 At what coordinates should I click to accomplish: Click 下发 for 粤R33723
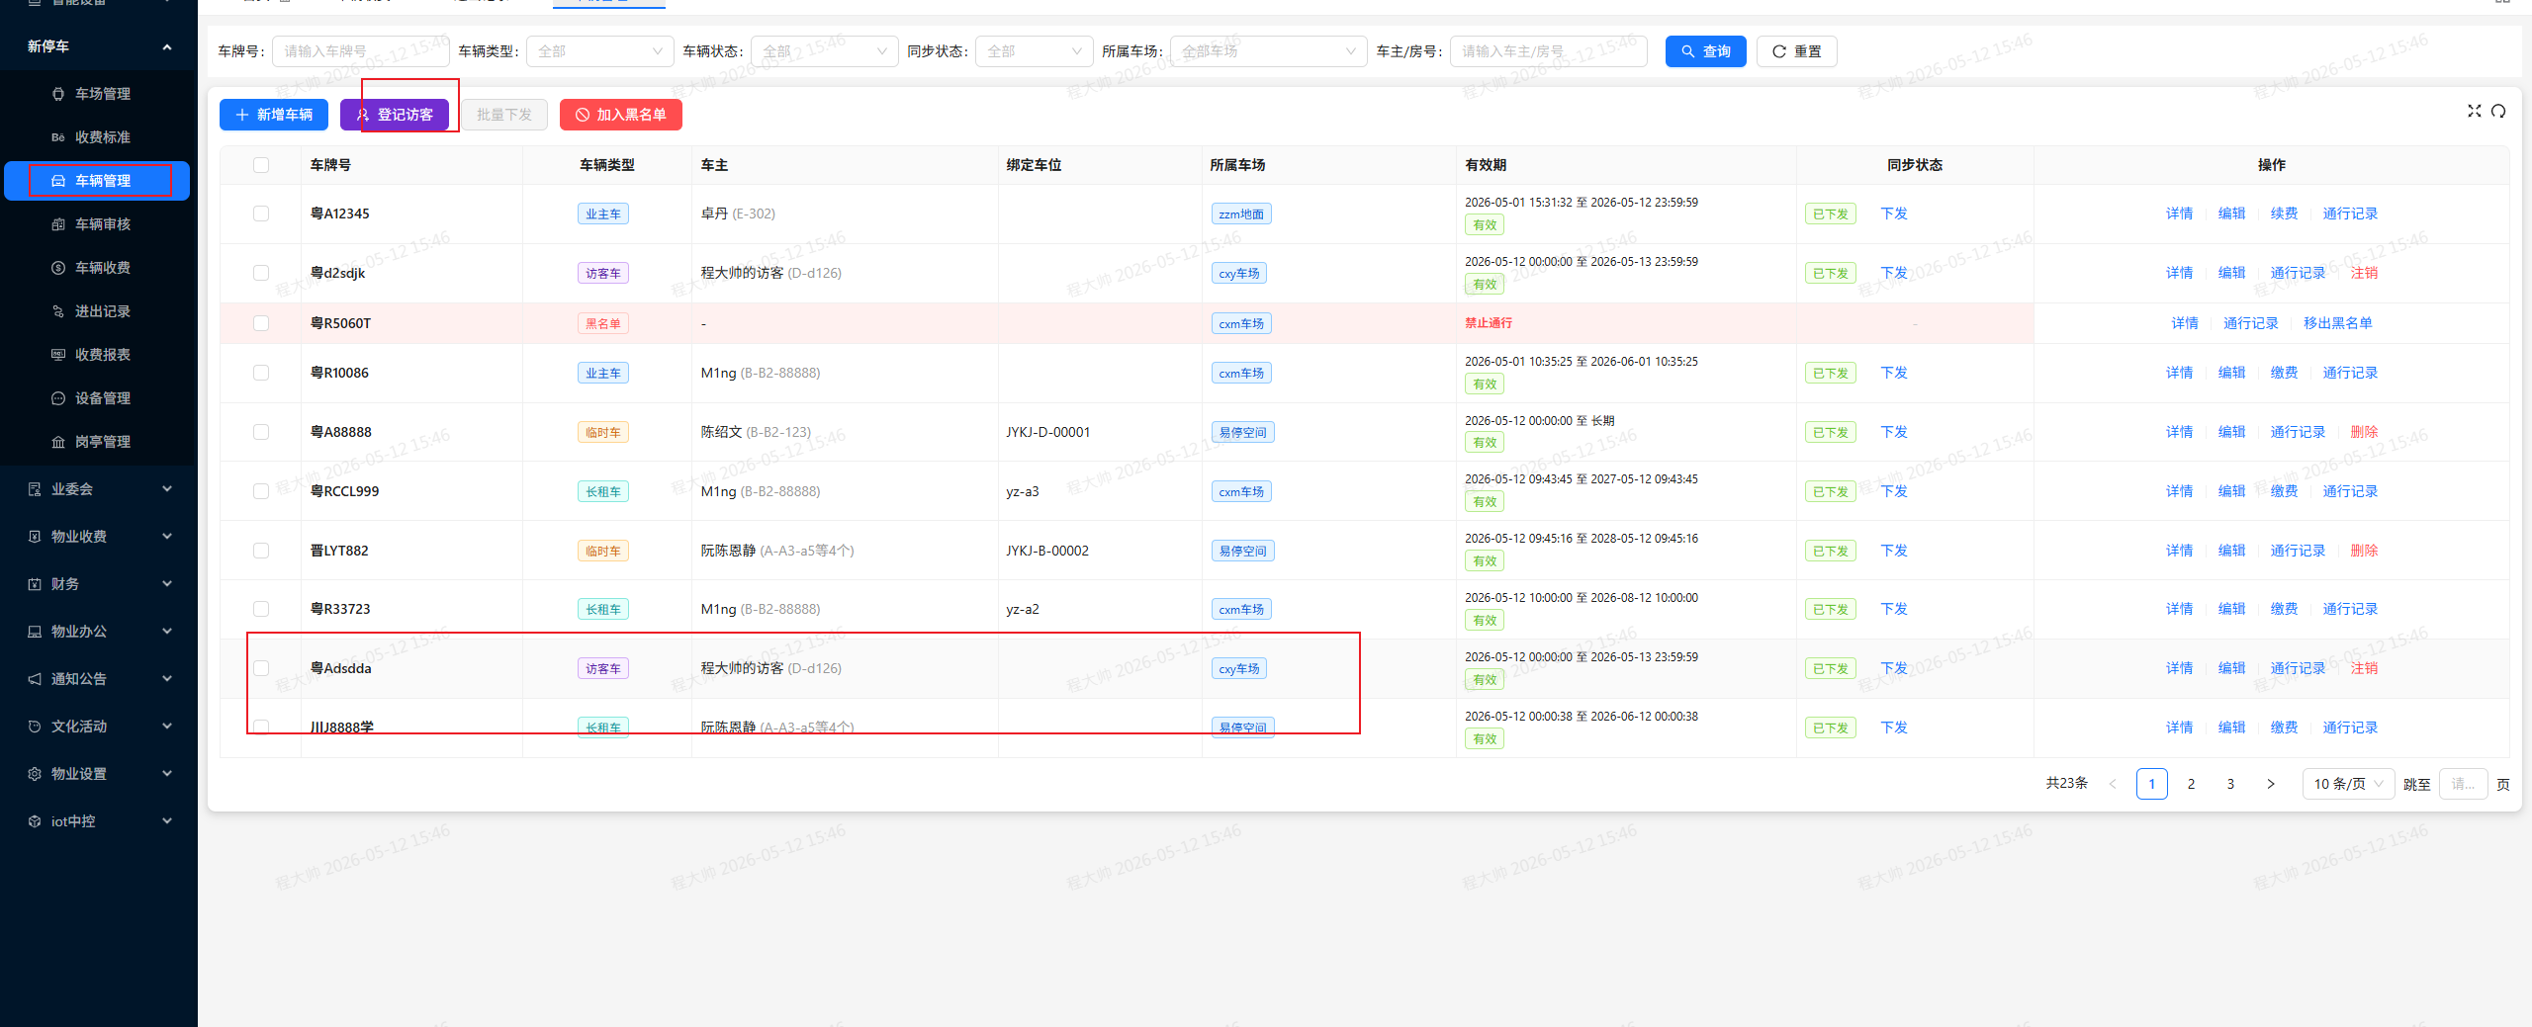(x=1894, y=609)
